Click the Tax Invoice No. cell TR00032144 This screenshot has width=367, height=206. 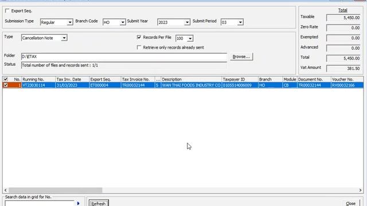pos(138,85)
